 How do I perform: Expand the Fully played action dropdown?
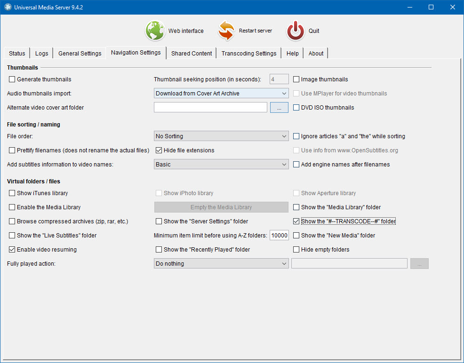[221, 264]
